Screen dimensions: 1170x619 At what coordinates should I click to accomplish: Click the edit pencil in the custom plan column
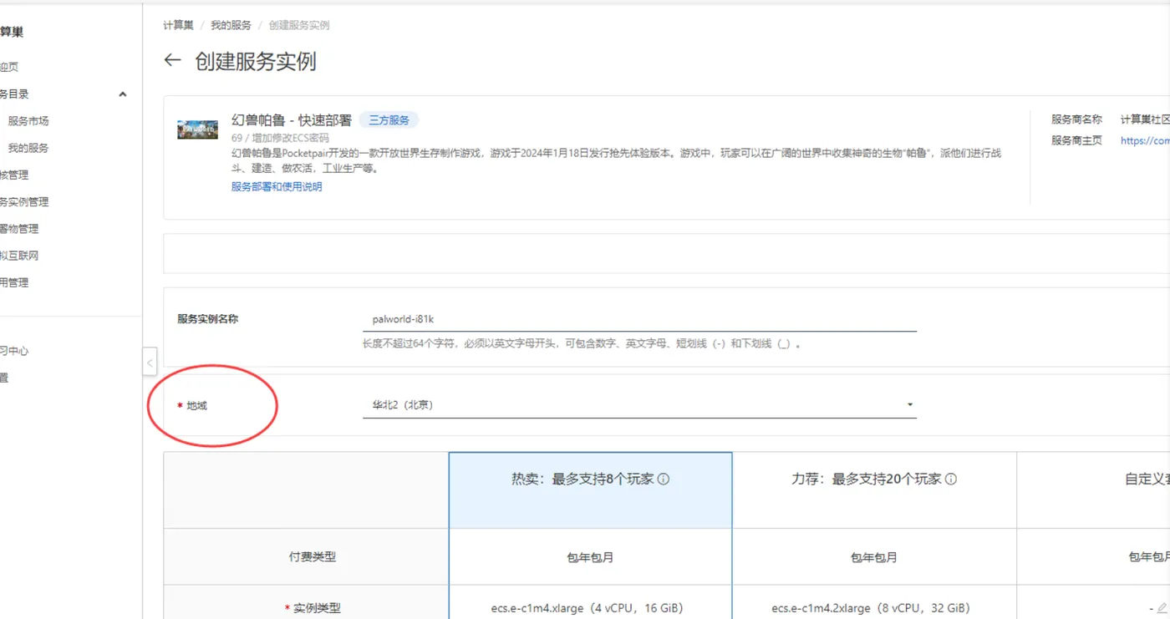click(x=1161, y=608)
